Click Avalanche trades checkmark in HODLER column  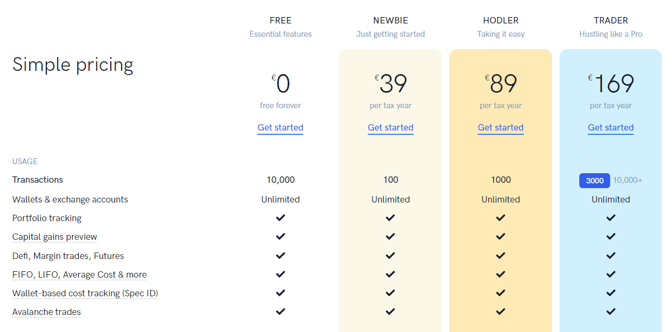pyautogui.click(x=500, y=311)
